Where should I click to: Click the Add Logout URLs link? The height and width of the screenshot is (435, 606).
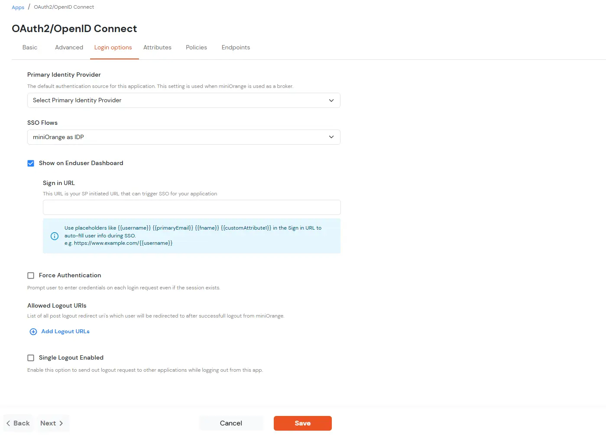pos(65,331)
